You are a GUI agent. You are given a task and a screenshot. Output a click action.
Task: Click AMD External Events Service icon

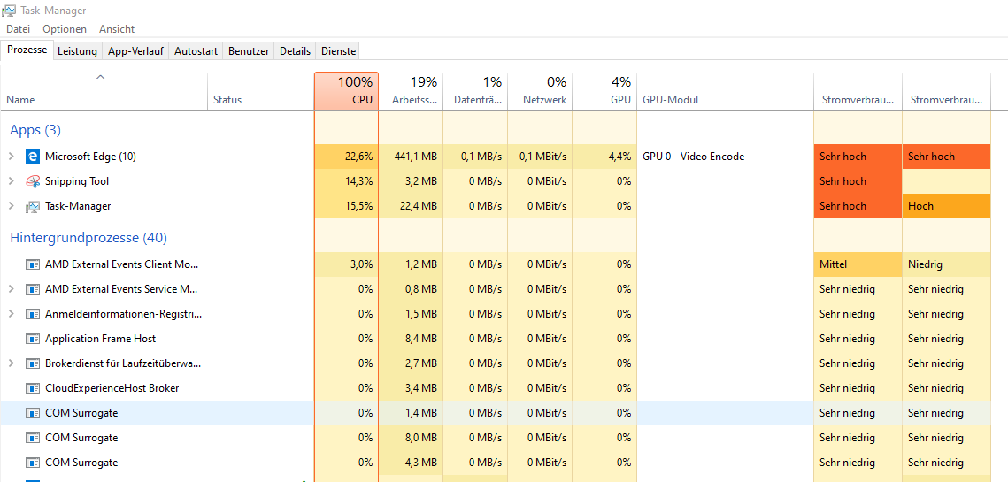(x=32, y=289)
